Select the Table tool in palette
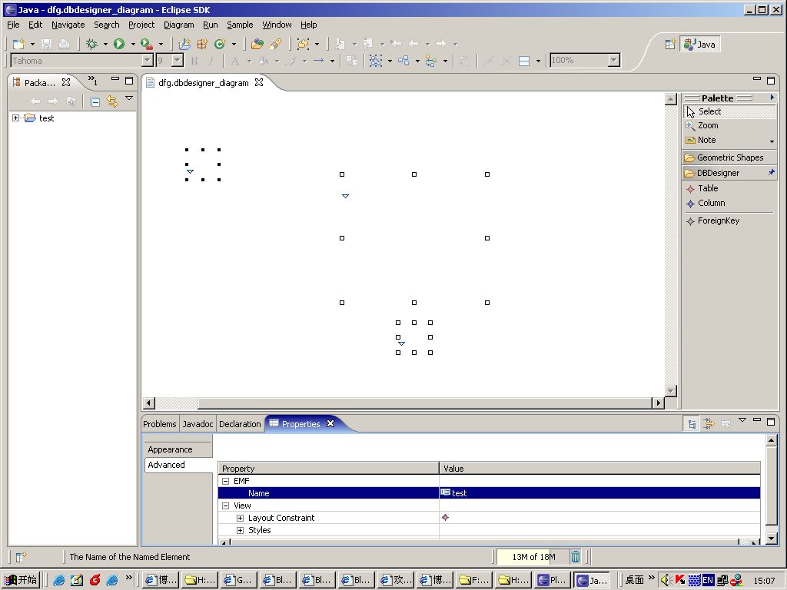Screen dimensions: 787x590 pos(708,188)
